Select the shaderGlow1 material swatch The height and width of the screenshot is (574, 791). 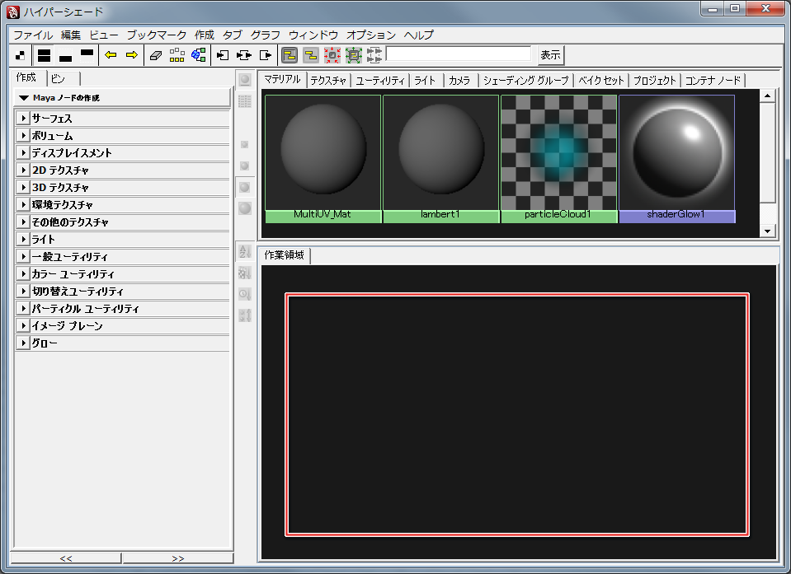[x=676, y=153]
